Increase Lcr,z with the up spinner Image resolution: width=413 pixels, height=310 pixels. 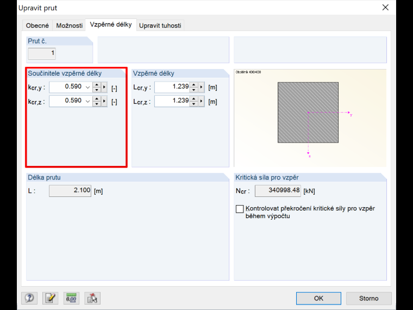[194, 98]
